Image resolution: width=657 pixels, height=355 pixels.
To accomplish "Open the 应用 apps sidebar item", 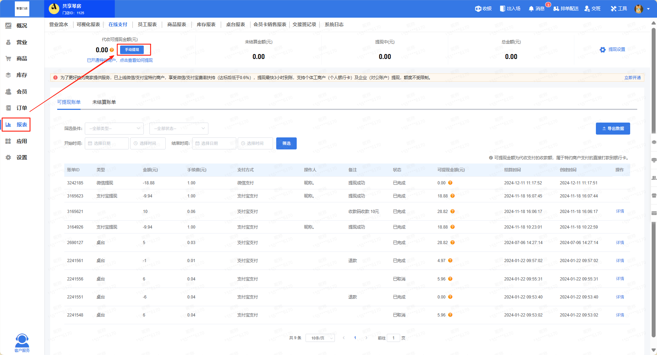I will (x=17, y=141).
